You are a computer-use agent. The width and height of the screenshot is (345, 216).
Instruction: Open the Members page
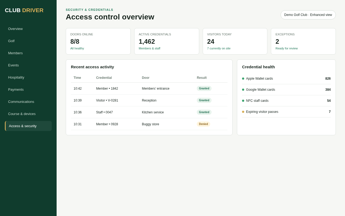[28, 53]
